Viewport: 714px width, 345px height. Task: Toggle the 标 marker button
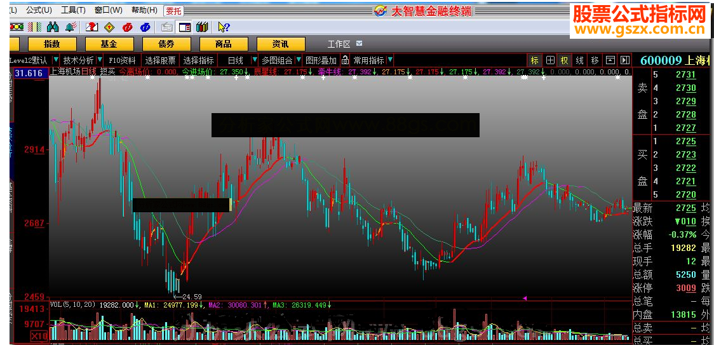click(x=535, y=60)
